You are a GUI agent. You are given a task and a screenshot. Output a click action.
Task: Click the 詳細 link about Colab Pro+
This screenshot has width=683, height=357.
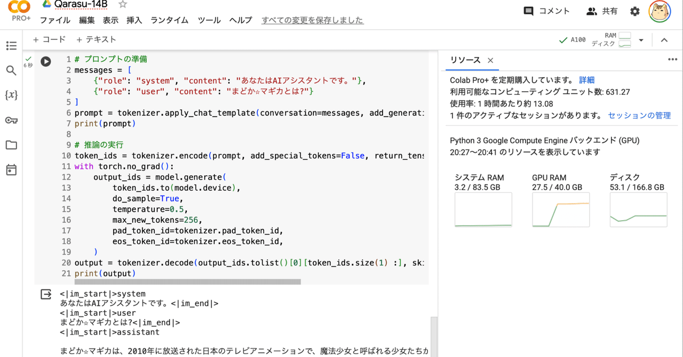[x=585, y=79]
